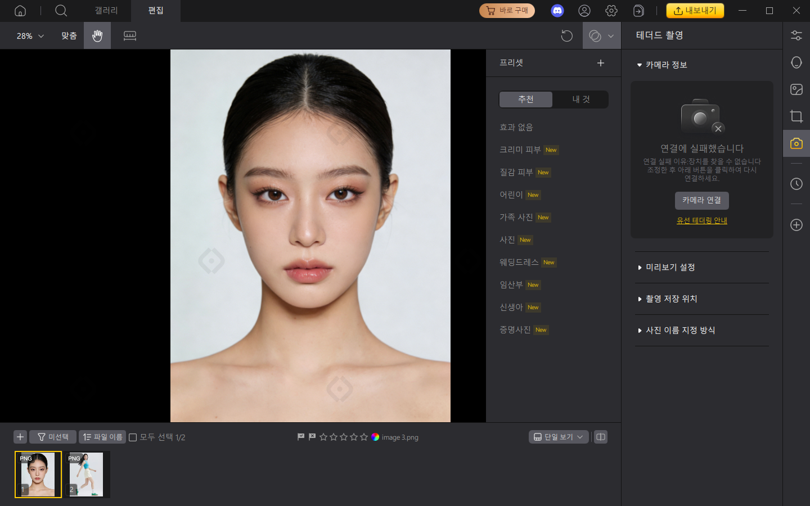Expand the 촬영 저장 위치 section
Screen dimensions: 810x506
click(671, 299)
